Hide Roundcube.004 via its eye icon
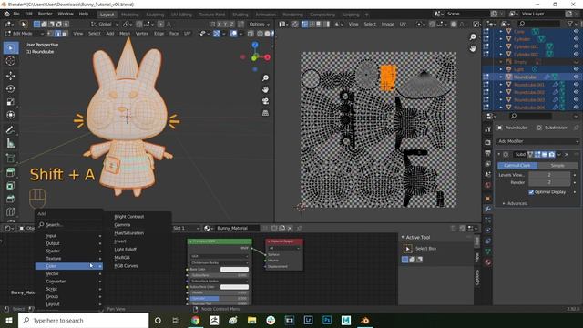Viewport: 583px width, 328px height. 576,108
